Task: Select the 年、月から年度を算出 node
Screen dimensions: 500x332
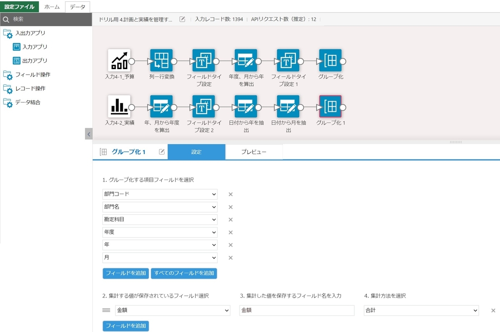Action: click(x=161, y=107)
